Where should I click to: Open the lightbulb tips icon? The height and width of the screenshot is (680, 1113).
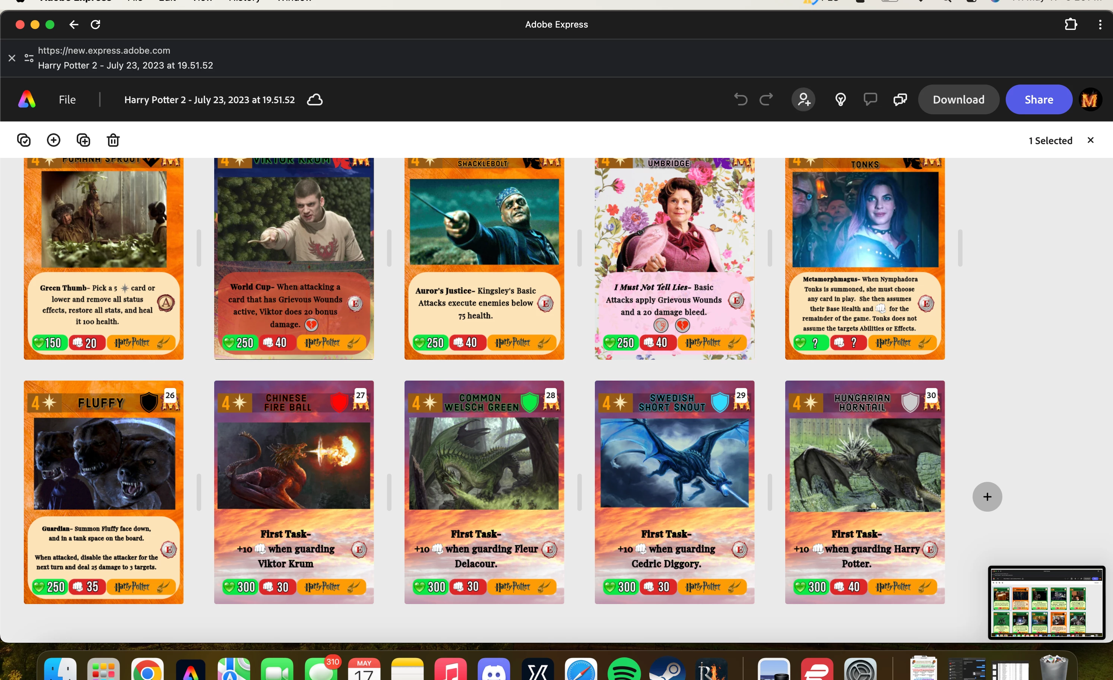click(x=840, y=99)
